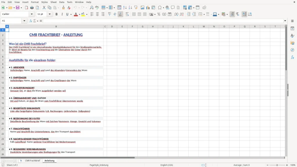Open the Data menu
The width and height of the screenshot is (297, 167).
click(x=61, y=2)
